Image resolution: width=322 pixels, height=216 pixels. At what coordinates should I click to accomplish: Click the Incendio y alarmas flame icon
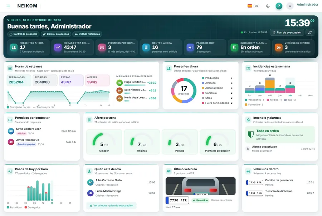(248, 120)
